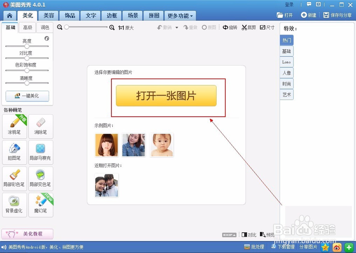Click the 裁剪 crop icon
The width and height of the screenshot is (356, 253).
(248, 27)
